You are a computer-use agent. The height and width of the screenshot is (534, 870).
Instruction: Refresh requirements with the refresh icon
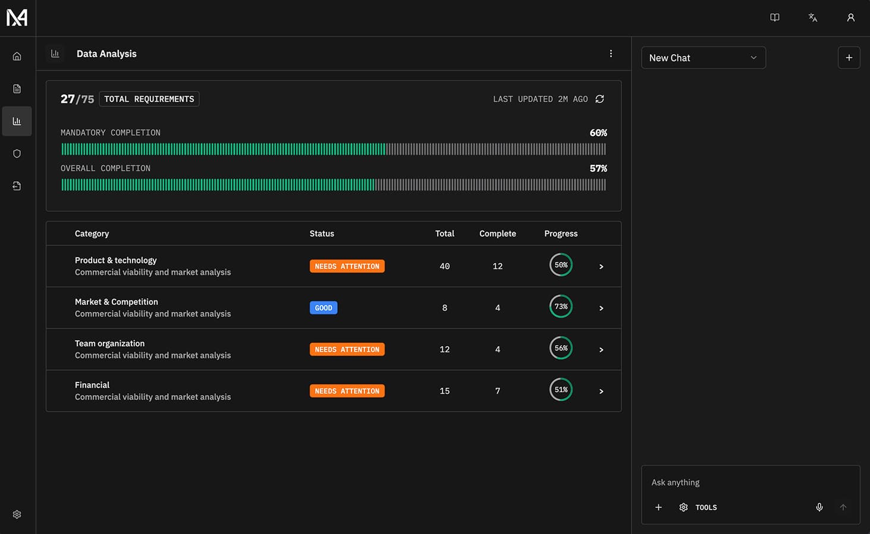pyautogui.click(x=599, y=99)
